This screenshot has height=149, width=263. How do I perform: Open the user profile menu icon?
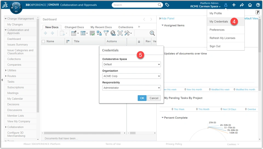coord(226,5)
